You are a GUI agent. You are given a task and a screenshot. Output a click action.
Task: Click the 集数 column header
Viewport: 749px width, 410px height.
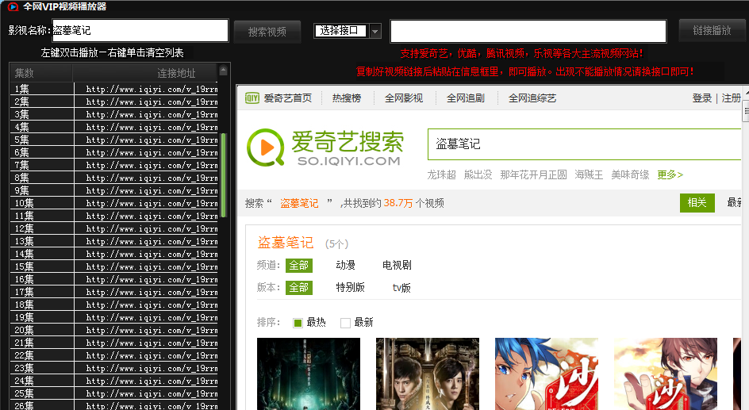pos(41,73)
